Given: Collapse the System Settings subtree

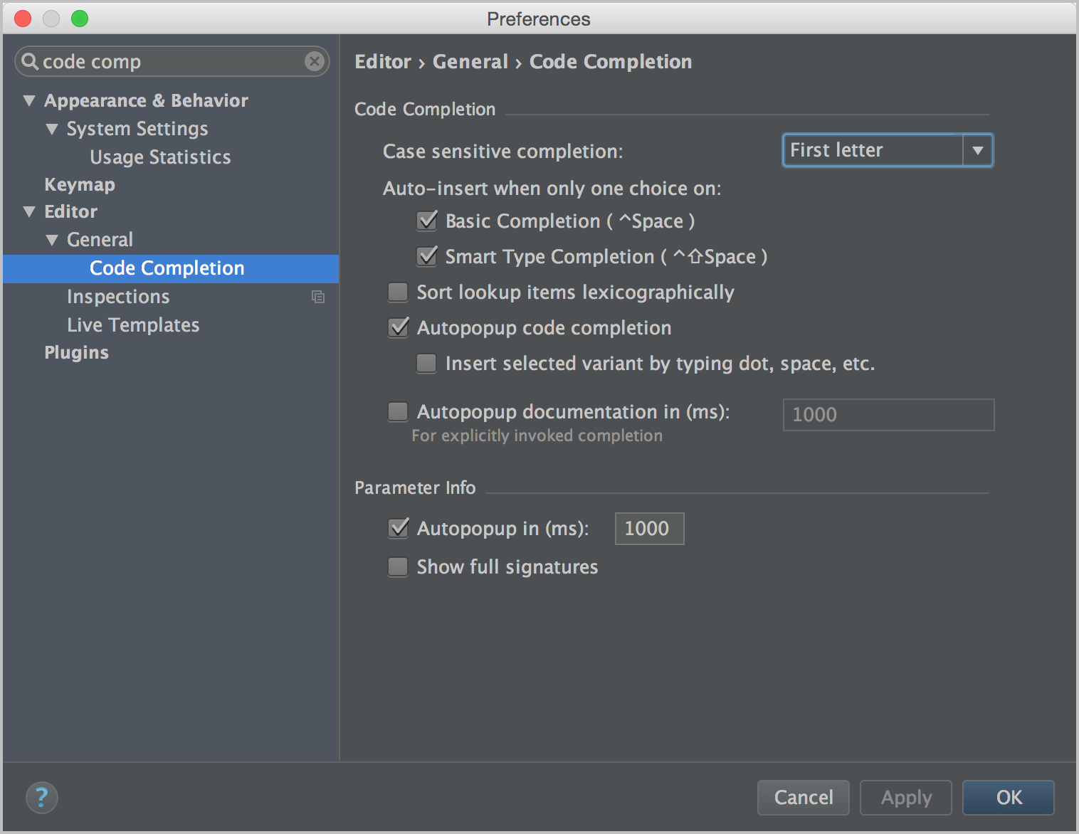Looking at the screenshot, I should [x=52, y=130].
